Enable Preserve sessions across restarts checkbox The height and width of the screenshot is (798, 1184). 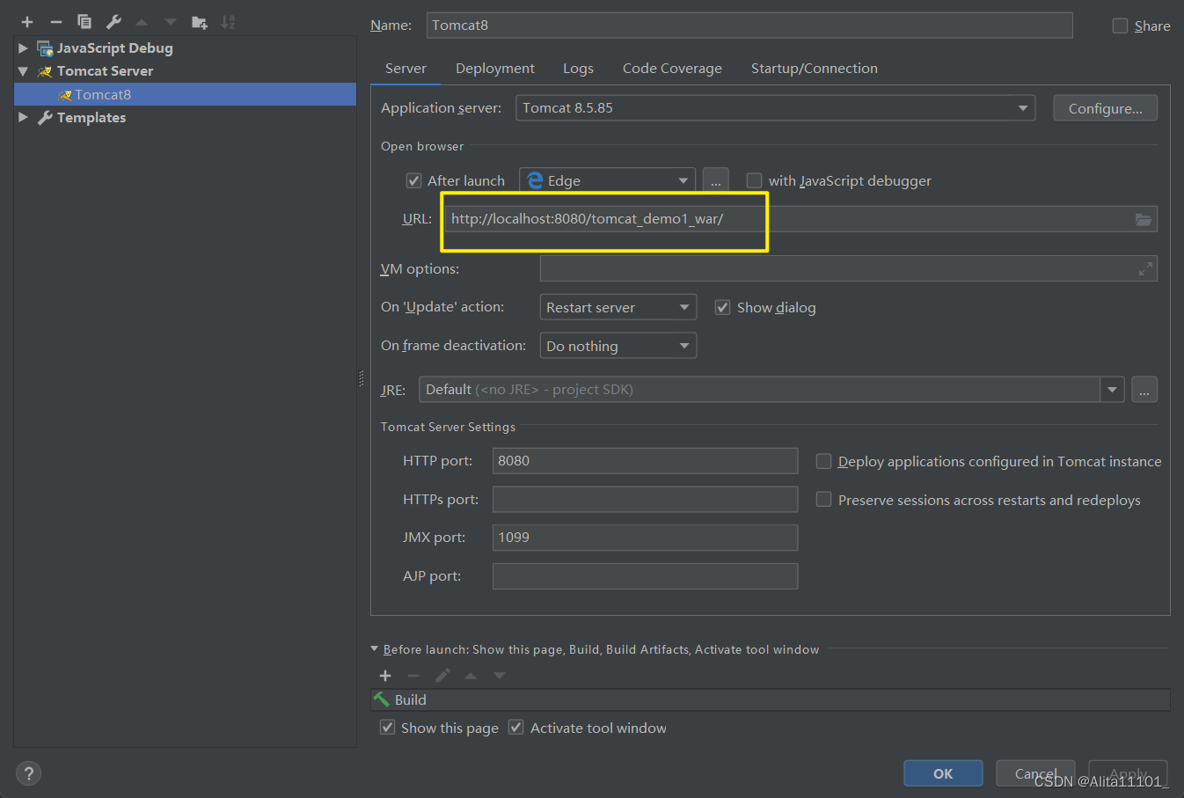pos(823,500)
